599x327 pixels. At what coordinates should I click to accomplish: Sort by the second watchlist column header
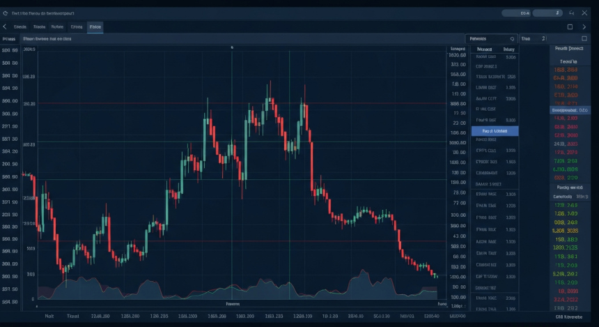tap(508, 50)
